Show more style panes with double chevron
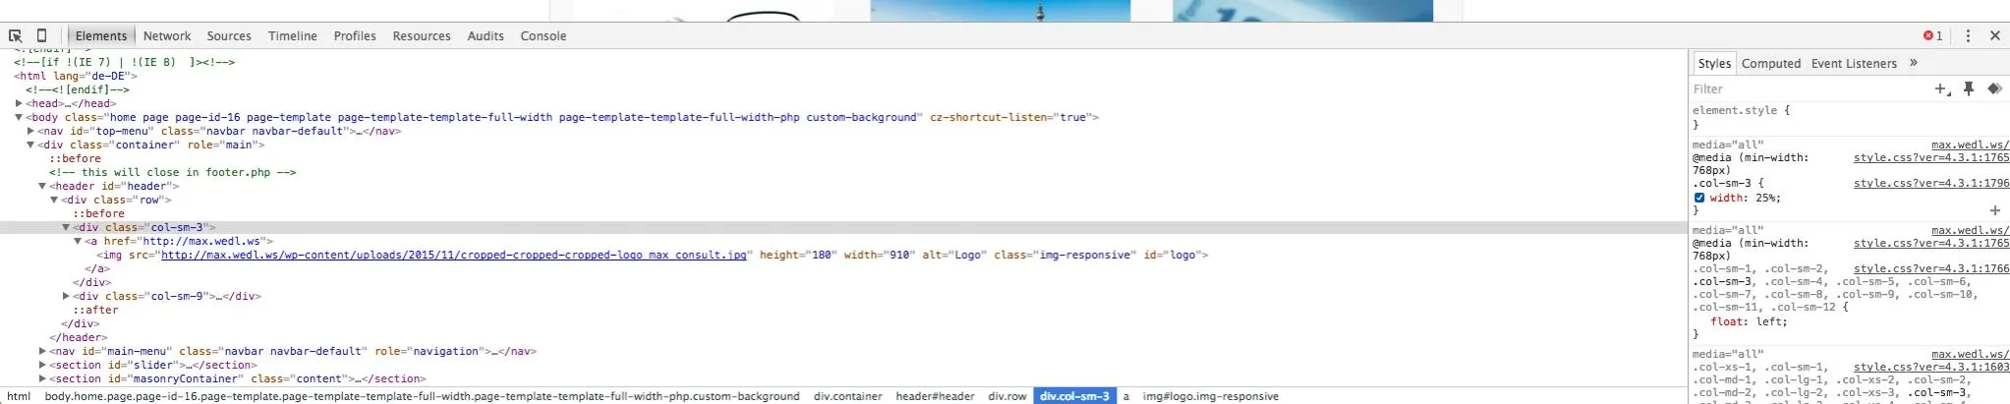Image resolution: width=2010 pixels, height=404 pixels. tap(1914, 63)
